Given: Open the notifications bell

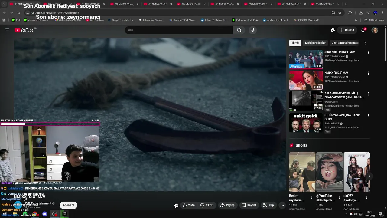Looking at the screenshot, I should pyautogui.click(x=363, y=30).
